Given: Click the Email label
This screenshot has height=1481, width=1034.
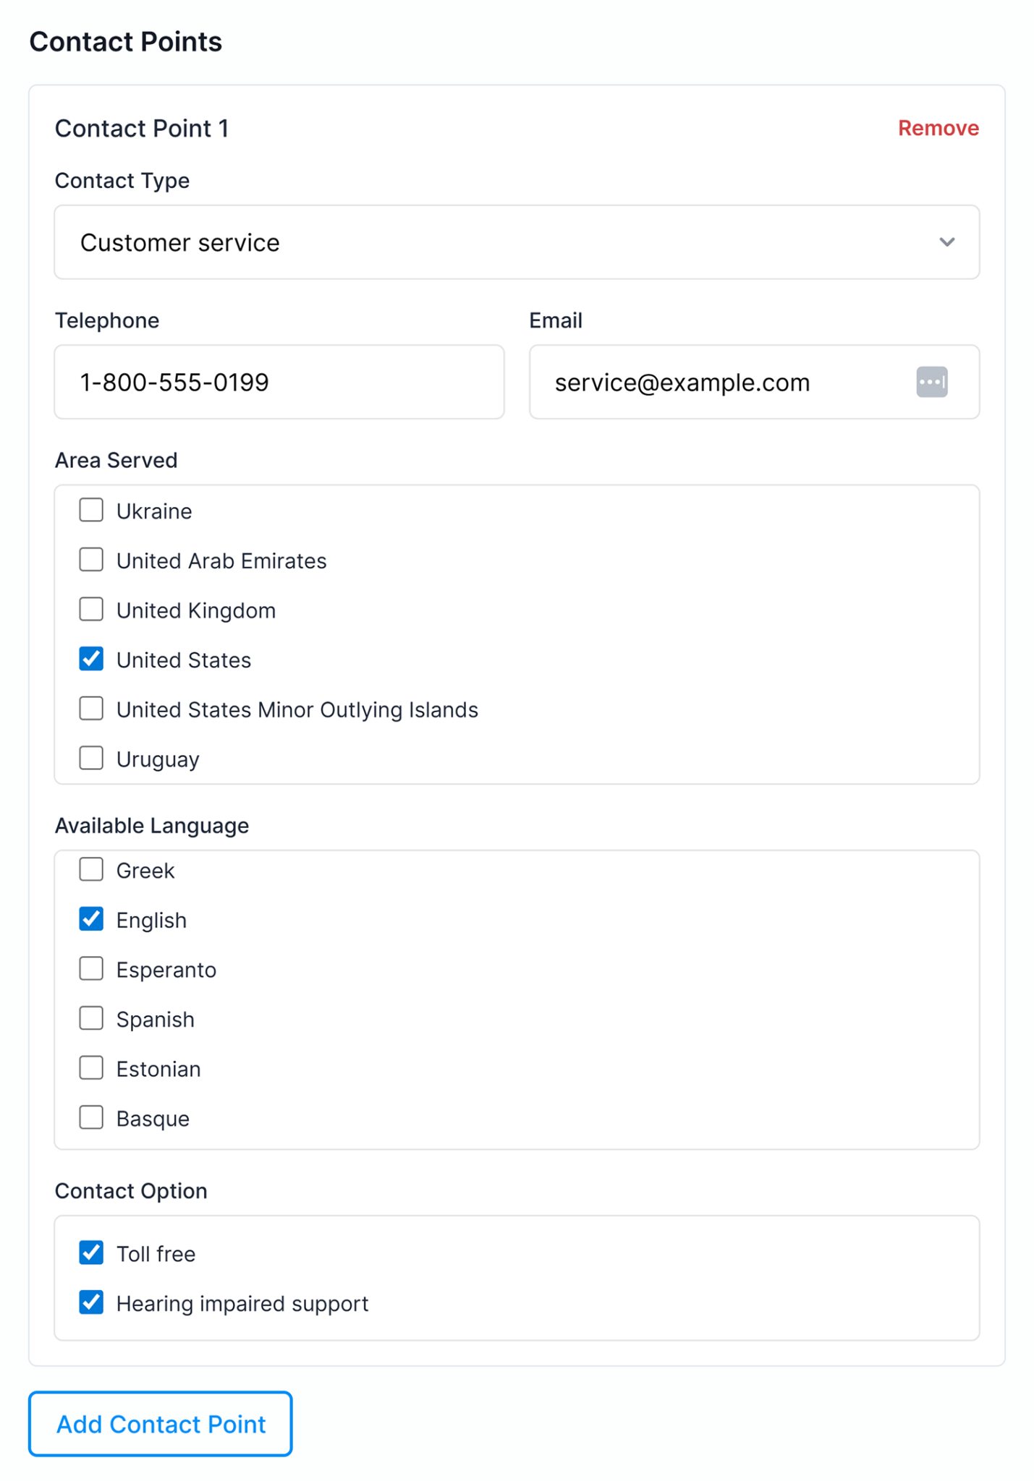Looking at the screenshot, I should pos(556,320).
